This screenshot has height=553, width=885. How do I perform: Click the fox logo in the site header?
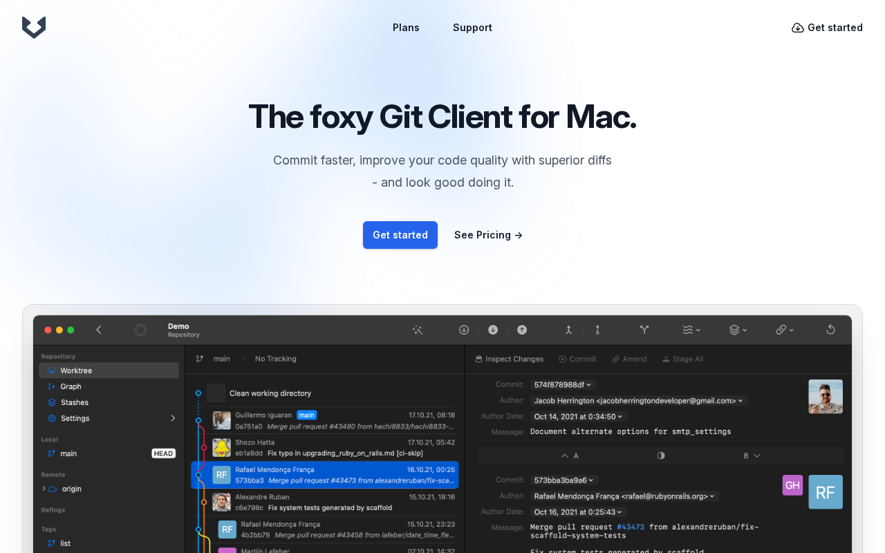(x=34, y=28)
